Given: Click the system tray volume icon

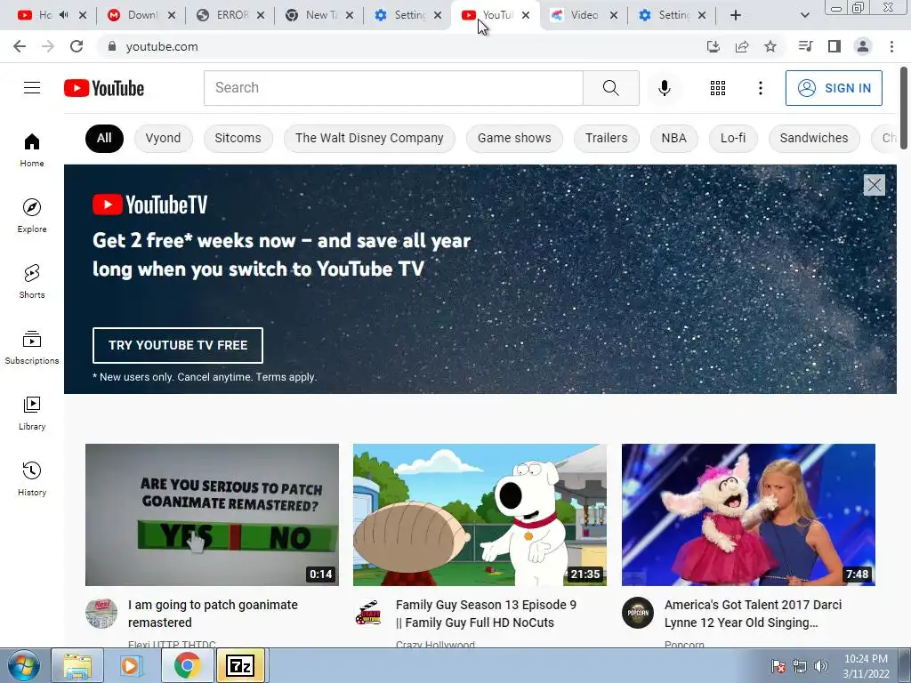Looking at the screenshot, I should pos(820,666).
